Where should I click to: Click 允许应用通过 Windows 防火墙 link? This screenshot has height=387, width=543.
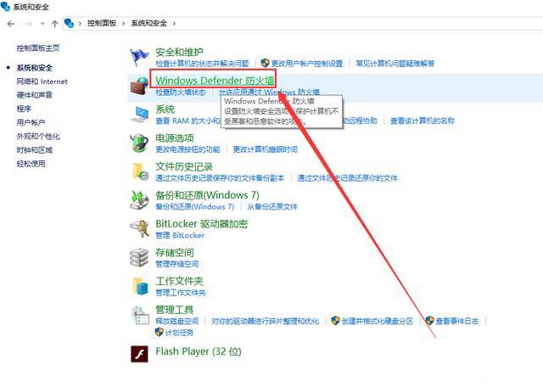click(269, 93)
